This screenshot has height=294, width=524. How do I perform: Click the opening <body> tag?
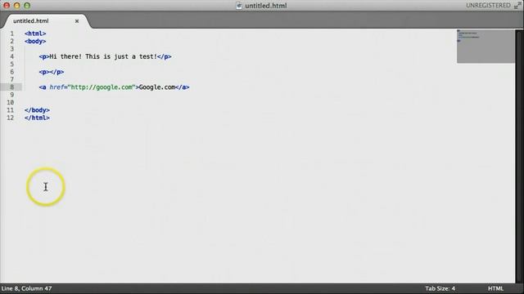[x=35, y=42]
